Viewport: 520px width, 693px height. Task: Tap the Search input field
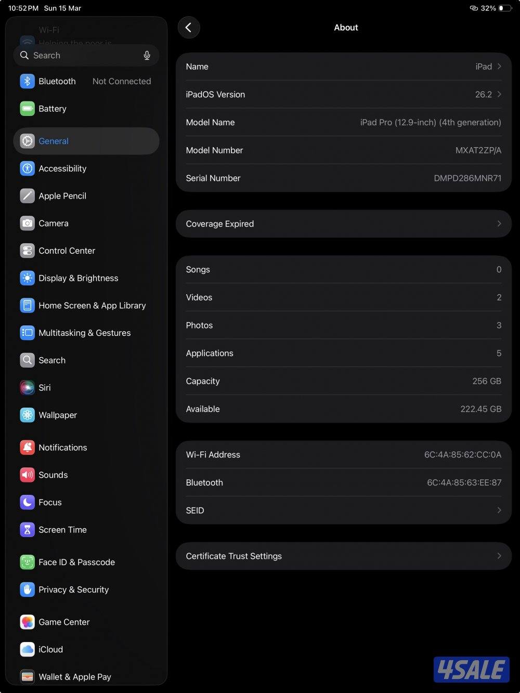78,55
